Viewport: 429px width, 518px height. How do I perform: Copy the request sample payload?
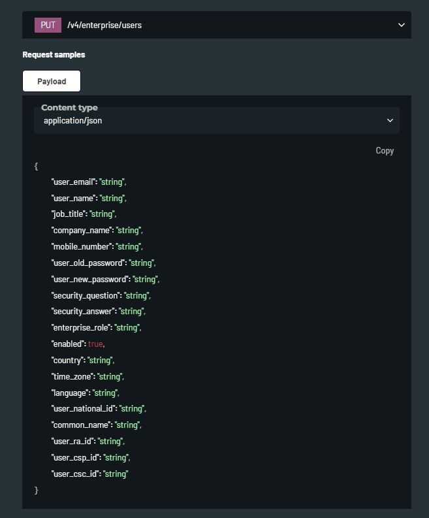coord(385,151)
